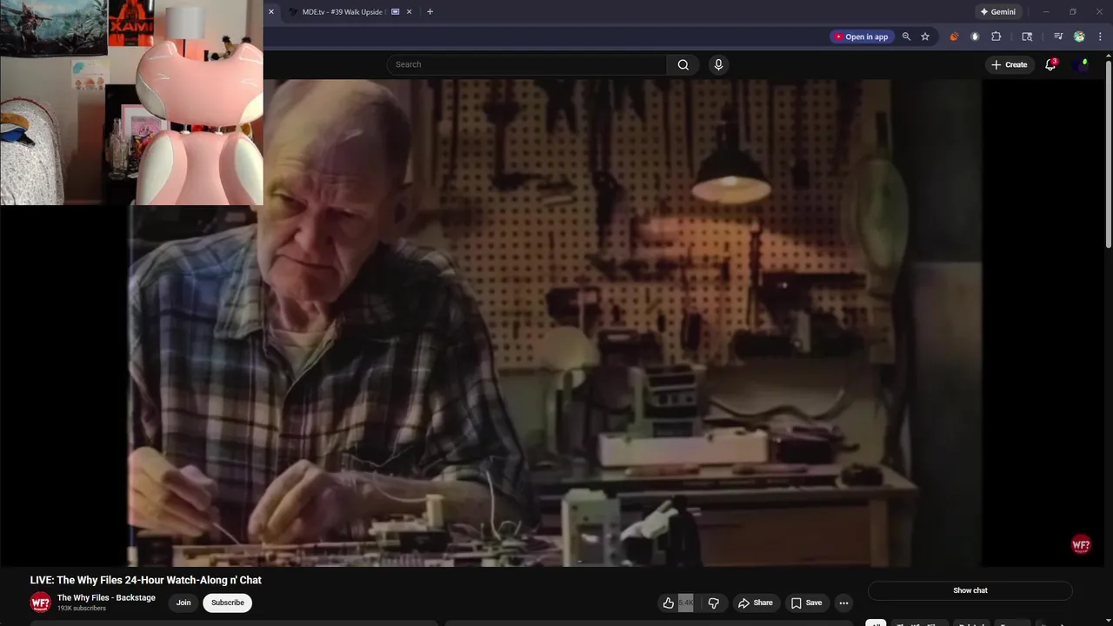Click Show chat button
This screenshot has height=626, width=1113.
970,590
